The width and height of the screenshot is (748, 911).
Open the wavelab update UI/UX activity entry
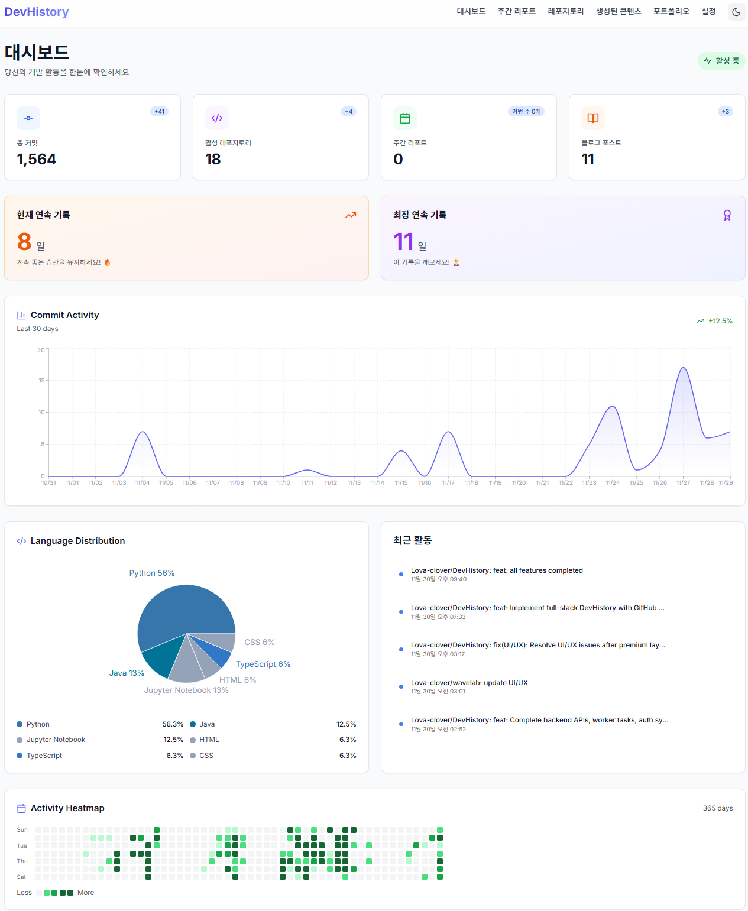469,686
